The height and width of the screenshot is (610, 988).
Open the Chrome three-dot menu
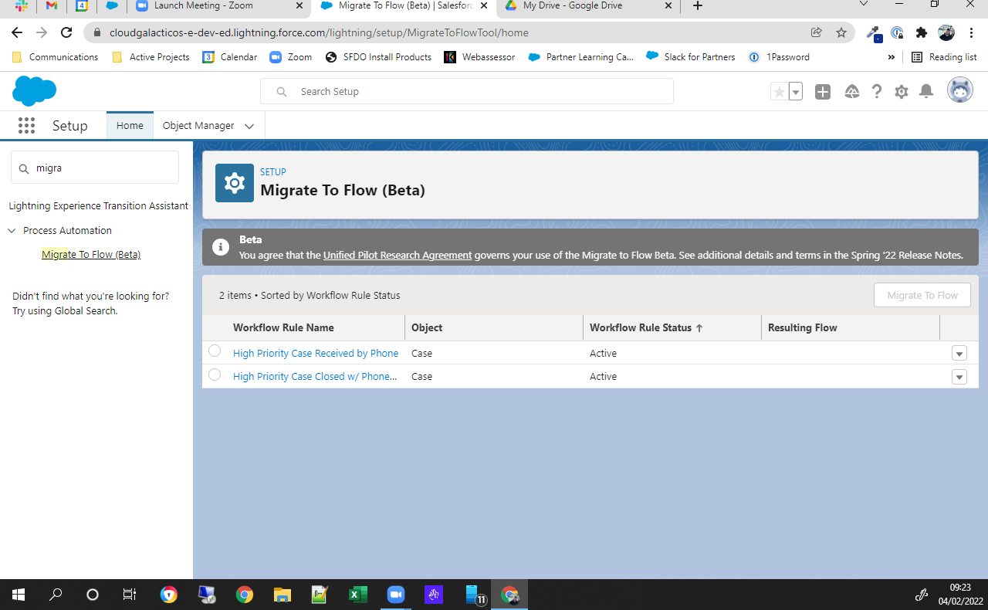pyautogui.click(x=971, y=32)
